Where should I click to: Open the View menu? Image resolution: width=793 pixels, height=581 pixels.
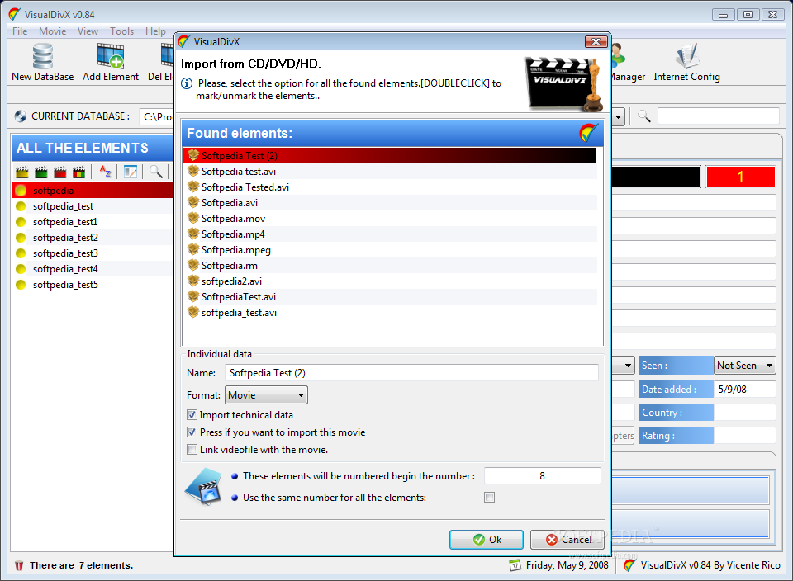pos(88,31)
